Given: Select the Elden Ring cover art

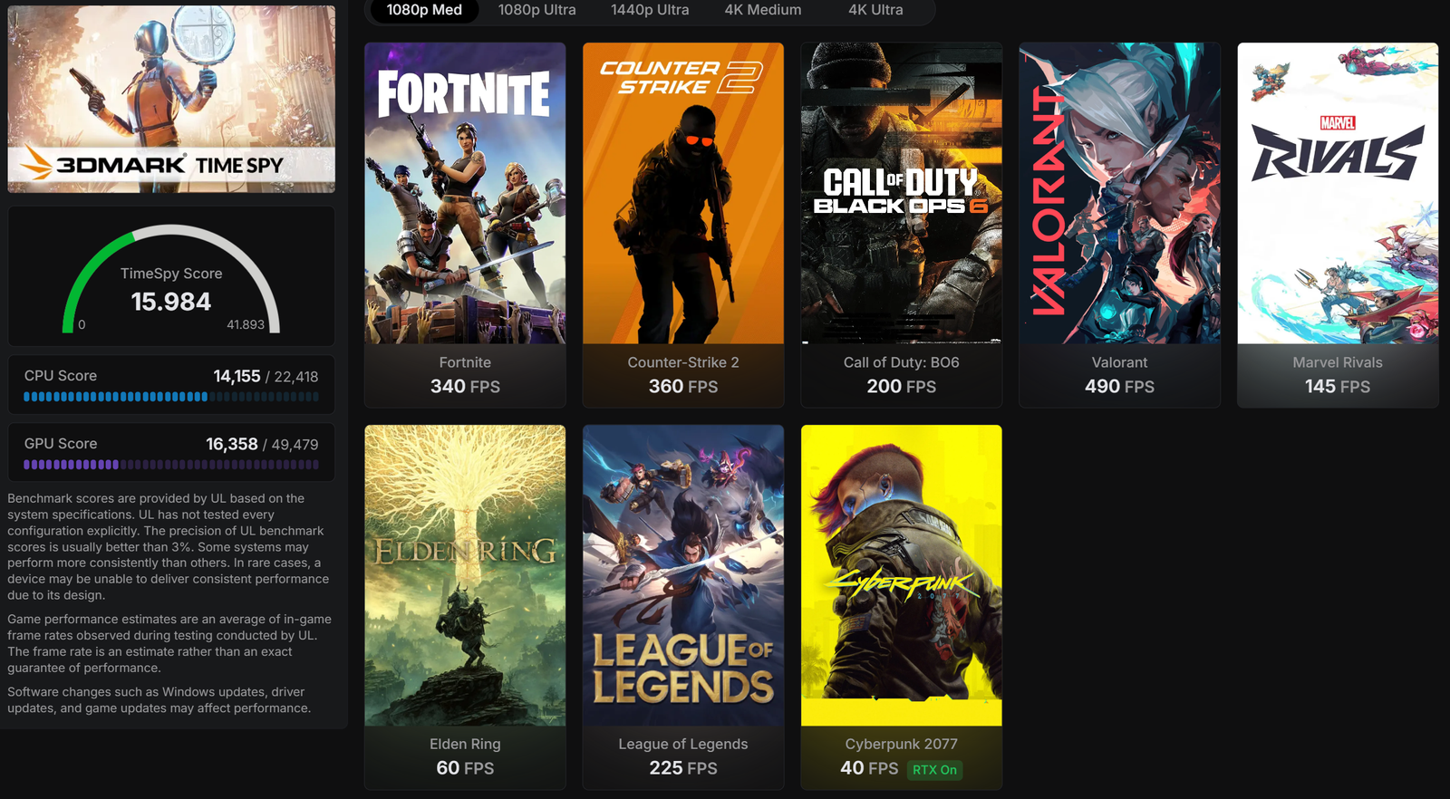Looking at the screenshot, I should [465, 575].
